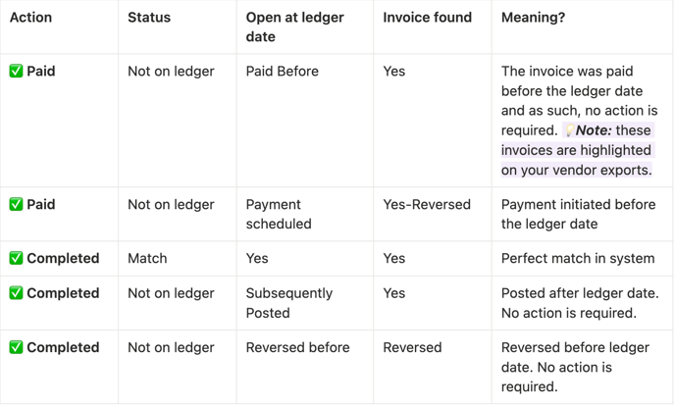Click the green checkmark in Payment scheduled row

pyautogui.click(x=16, y=204)
